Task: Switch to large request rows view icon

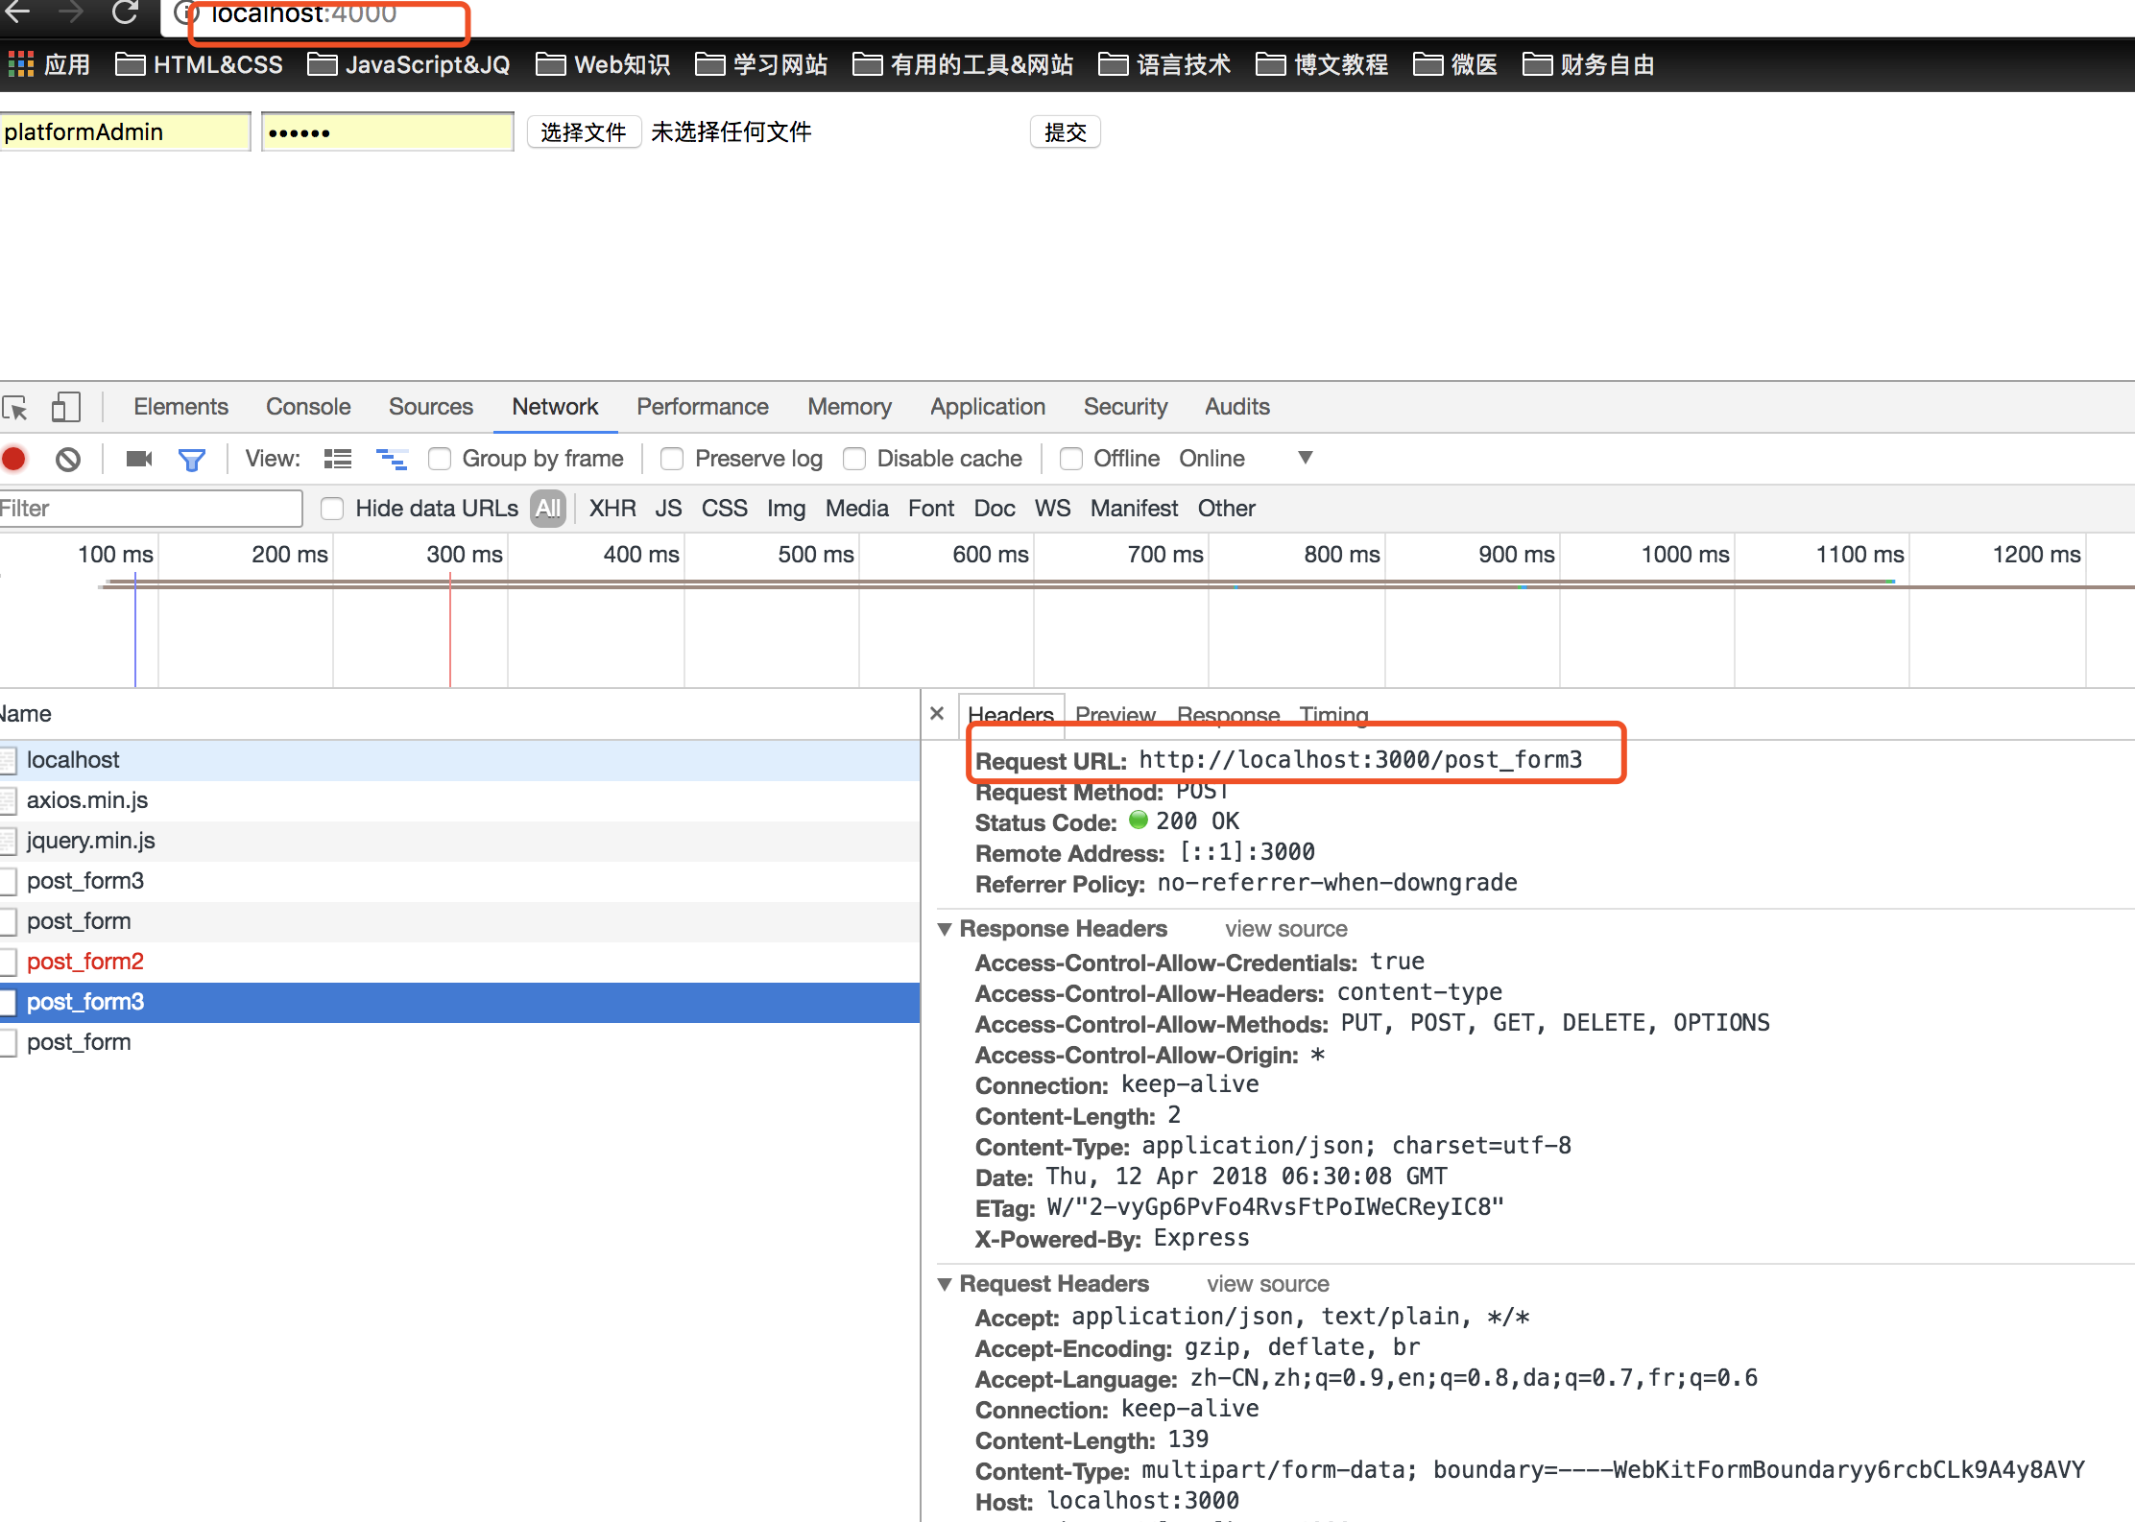Action: click(338, 459)
